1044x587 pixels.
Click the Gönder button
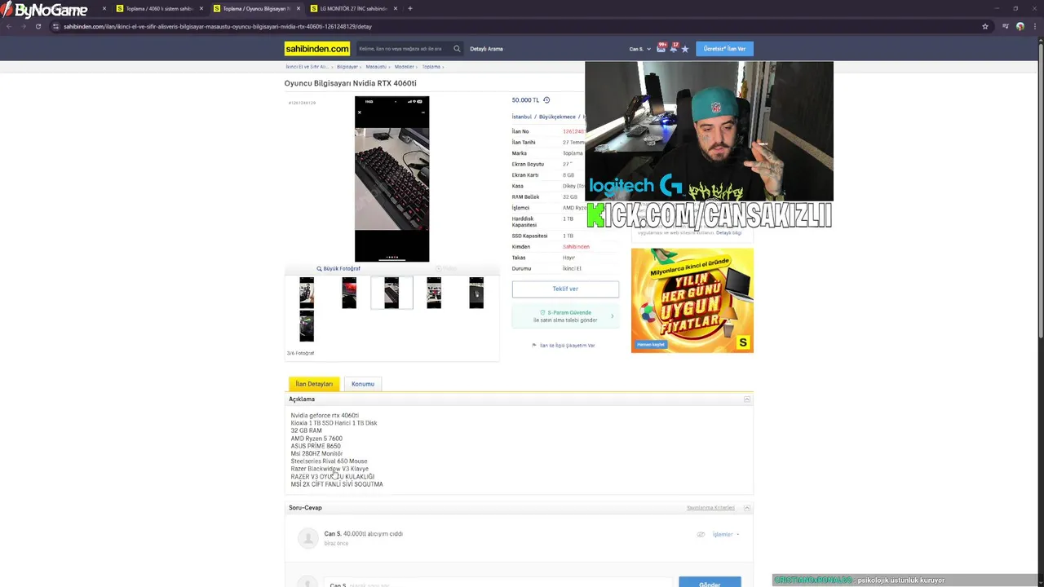(x=710, y=582)
